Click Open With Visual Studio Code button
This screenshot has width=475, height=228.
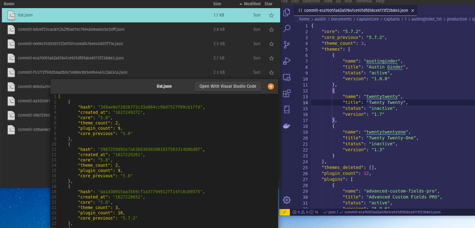pos(228,86)
